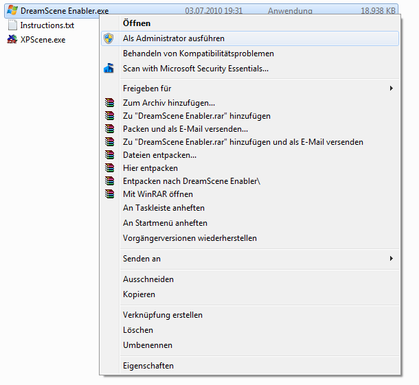The image size is (419, 385).
Task: Pin program via An Taskleiste anheften
Action: tap(163, 208)
